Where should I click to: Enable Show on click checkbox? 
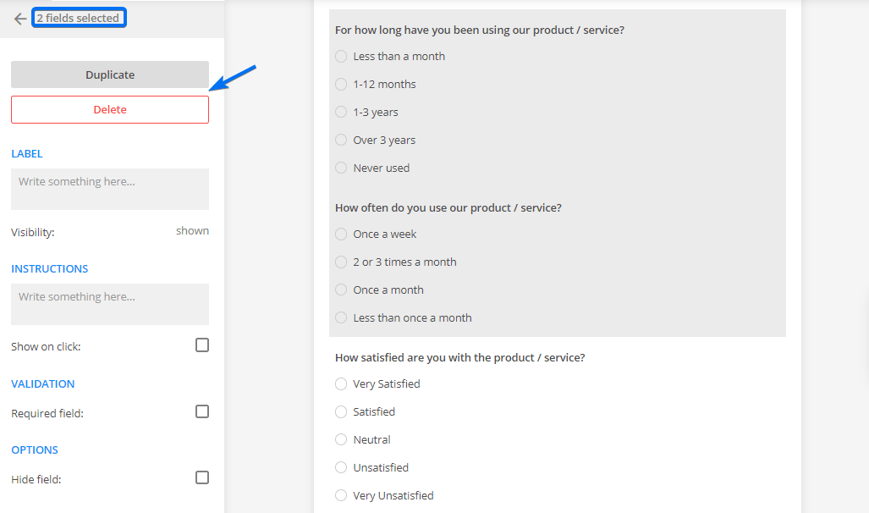(x=202, y=345)
